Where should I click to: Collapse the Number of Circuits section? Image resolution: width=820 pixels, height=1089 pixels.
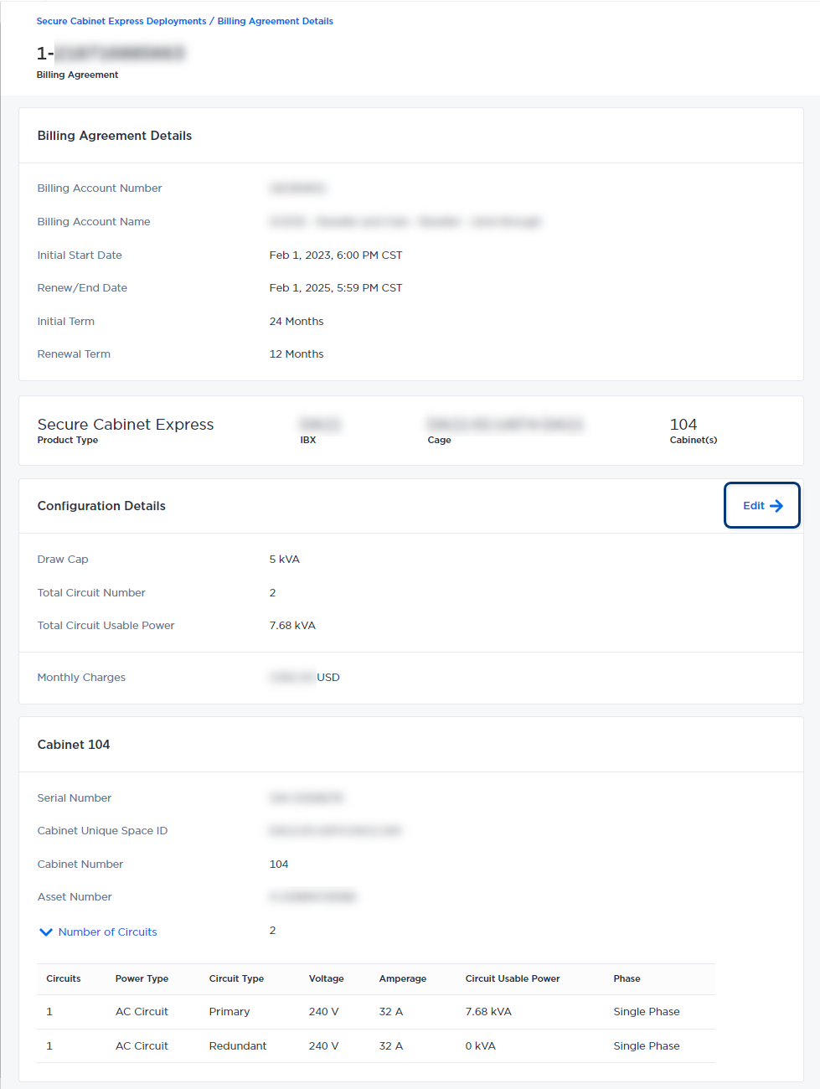[x=98, y=932]
